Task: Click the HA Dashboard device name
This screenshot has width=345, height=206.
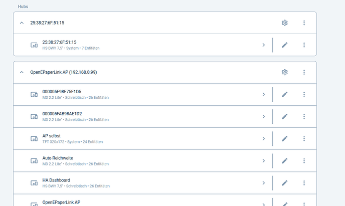Action: click(x=56, y=180)
